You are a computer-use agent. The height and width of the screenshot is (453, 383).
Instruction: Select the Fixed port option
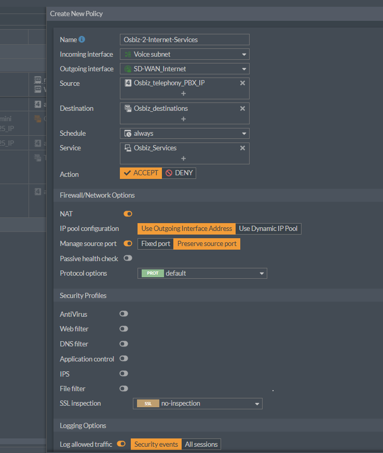point(156,244)
